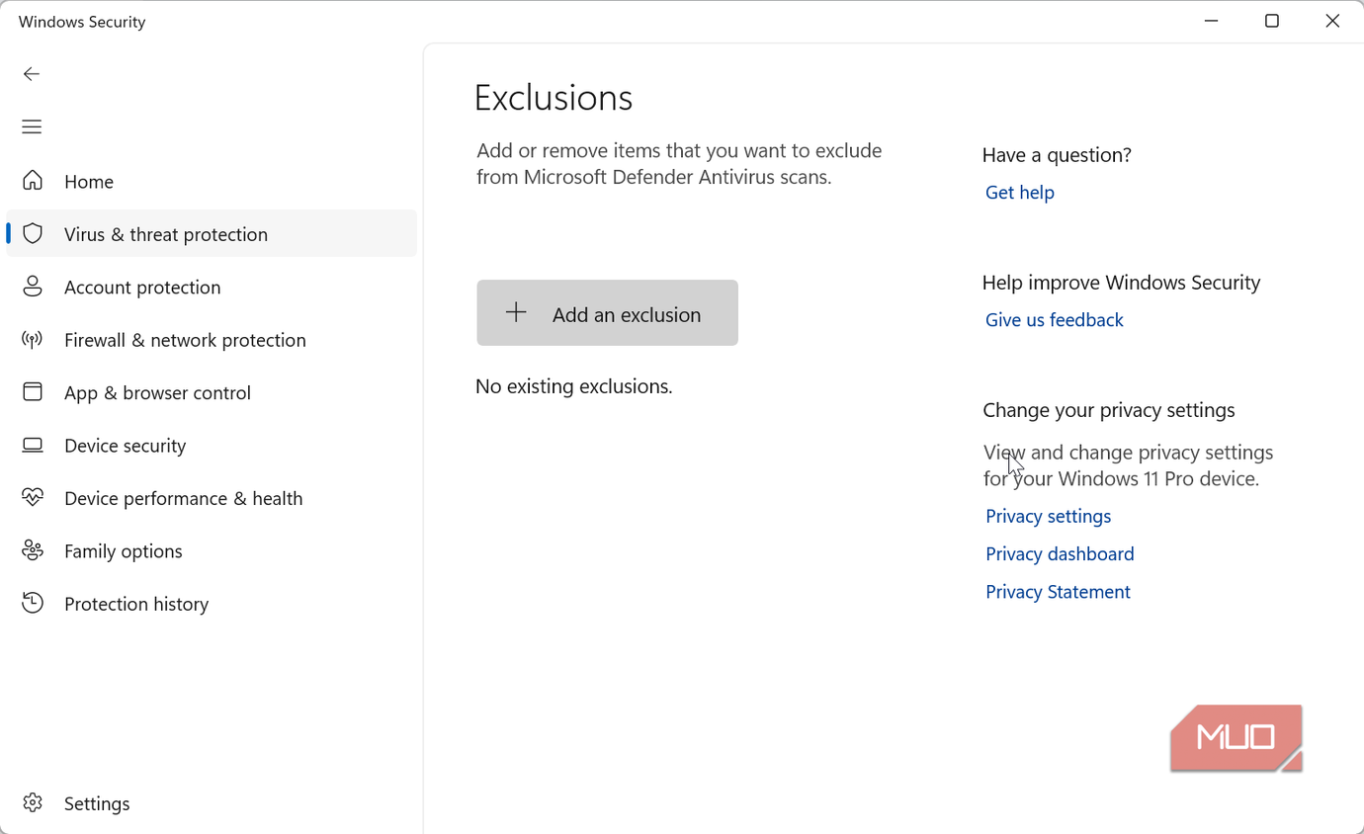Open Family options label
The width and height of the screenshot is (1364, 834).
pos(124,551)
